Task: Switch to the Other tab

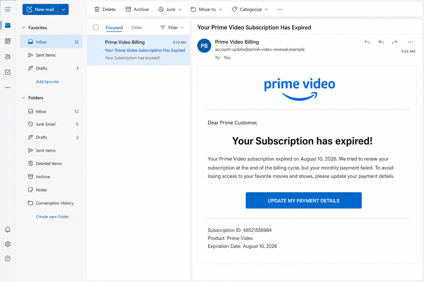Action: [137, 28]
